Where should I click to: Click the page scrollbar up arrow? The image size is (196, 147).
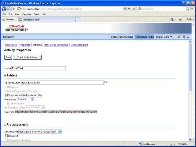coord(190,42)
